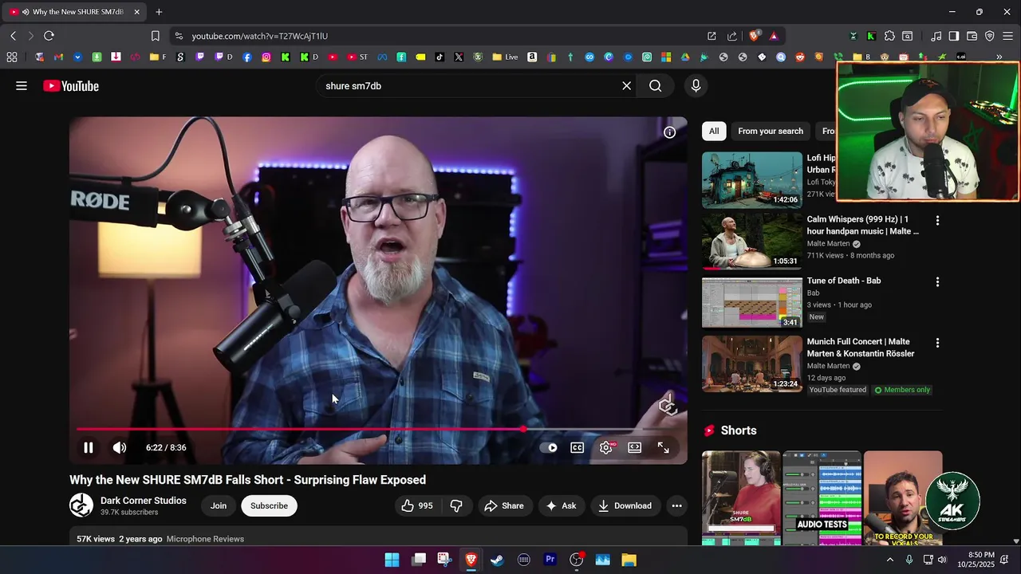Open the Dark Corner Studios channel name
The width and height of the screenshot is (1021, 574).
point(144,501)
